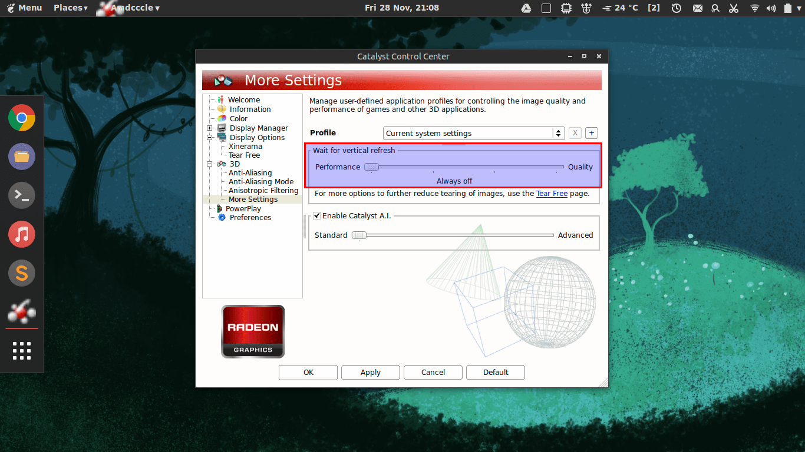The image size is (805, 452).
Task: Click the plus icon to add a profile
Action: (591, 132)
